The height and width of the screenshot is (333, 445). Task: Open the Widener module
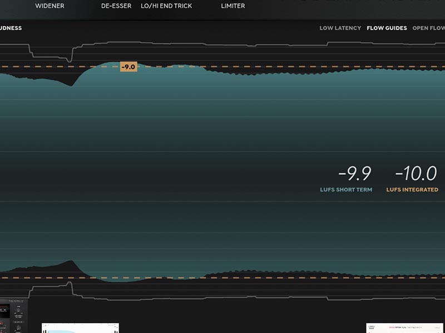click(x=50, y=6)
